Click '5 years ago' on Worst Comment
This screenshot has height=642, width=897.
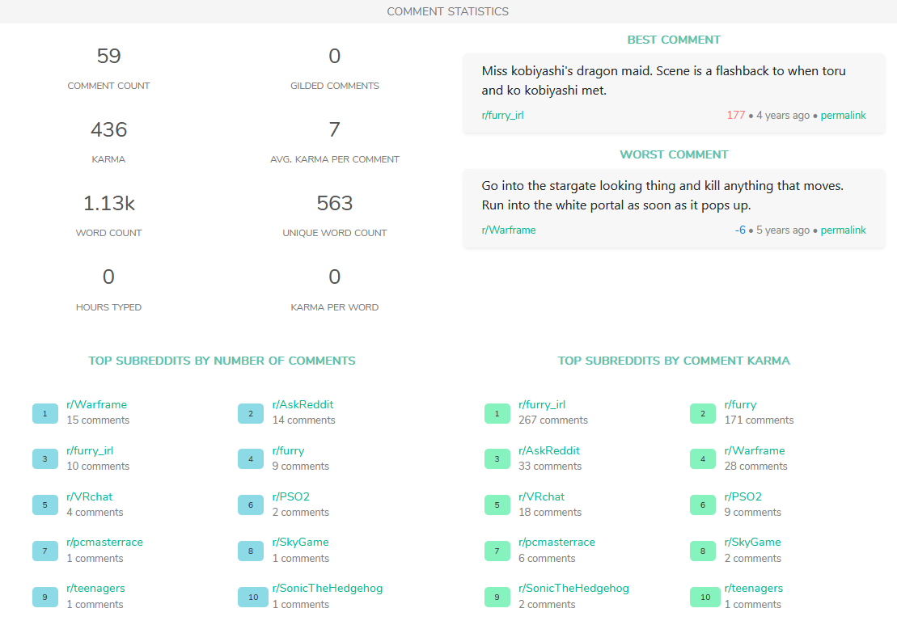(x=783, y=230)
